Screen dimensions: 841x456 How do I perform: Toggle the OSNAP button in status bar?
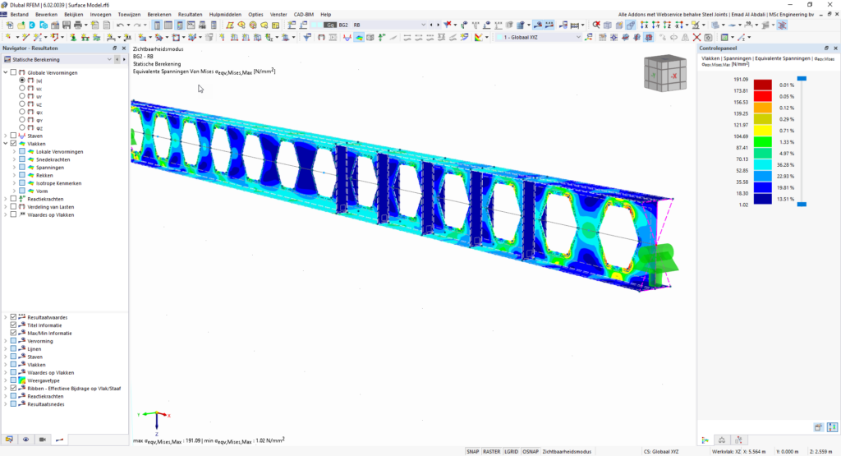click(531, 451)
